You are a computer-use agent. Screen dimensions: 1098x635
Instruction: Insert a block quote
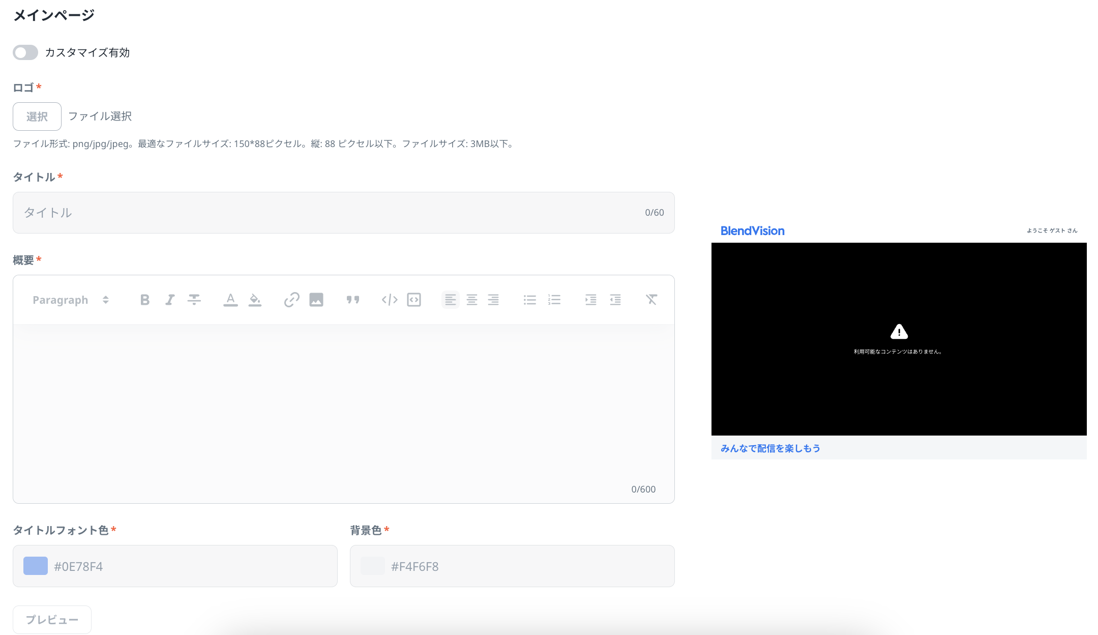[x=353, y=300]
